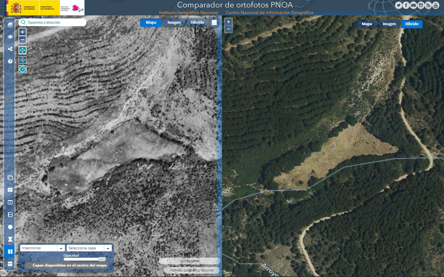The width and height of the screenshot is (444, 277).
Task: Open the Instagram social icon
Action: click(x=421, y=5)
